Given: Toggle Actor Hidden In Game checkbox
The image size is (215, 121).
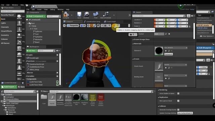Looking at the screenshot, I should pyautogui.click(x=178, y=93).
